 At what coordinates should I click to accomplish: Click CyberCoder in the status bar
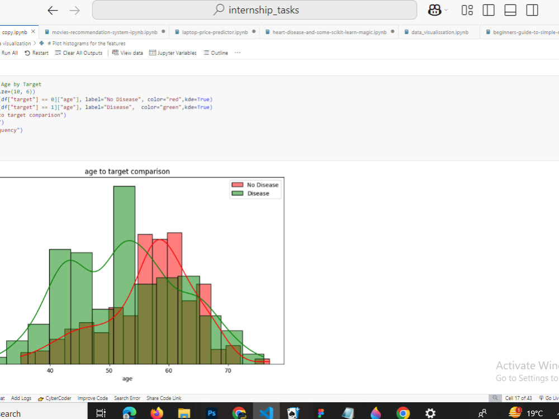[x=55, y=398]
